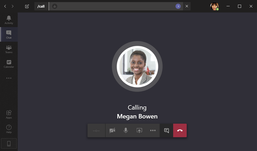
Task: Open the profile picture menu
Action: 214,6
